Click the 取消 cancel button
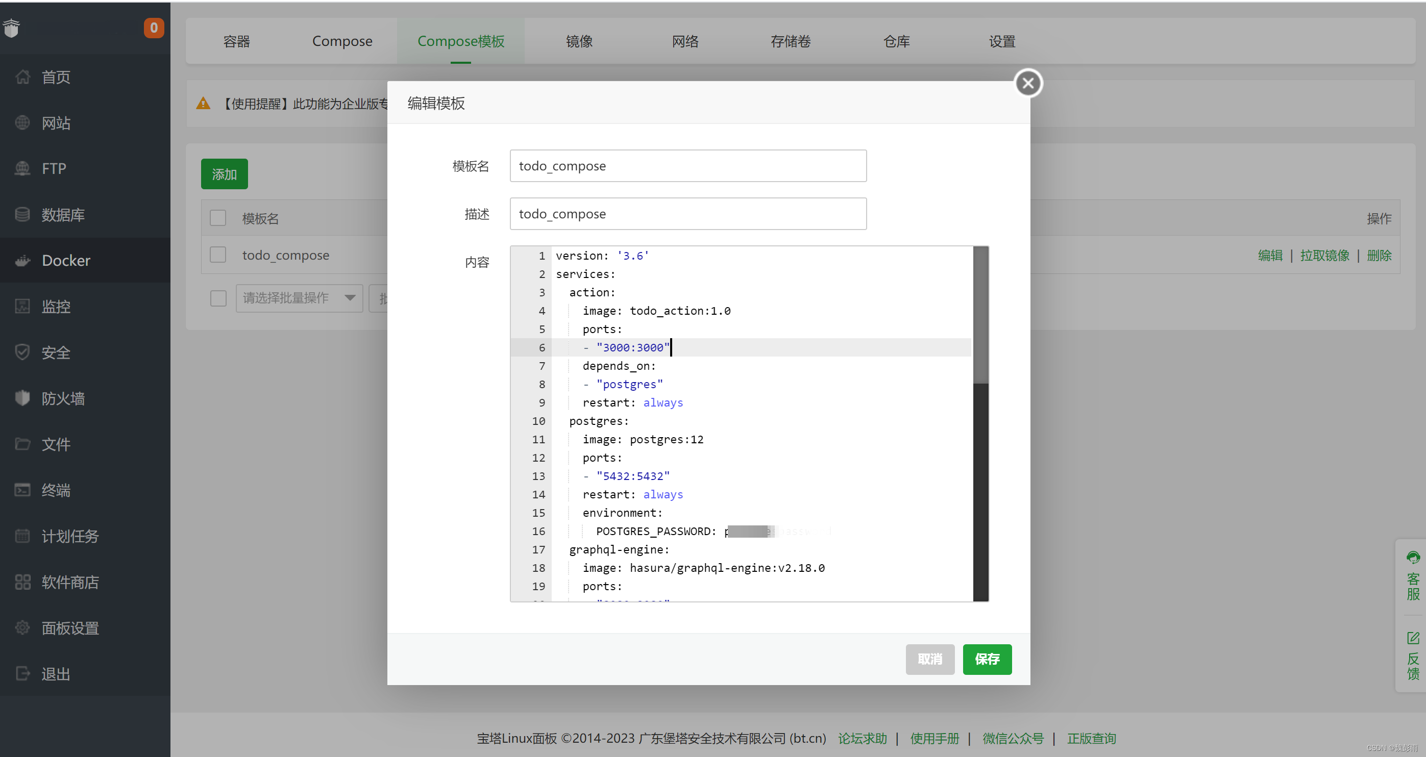 coord(929,659)
